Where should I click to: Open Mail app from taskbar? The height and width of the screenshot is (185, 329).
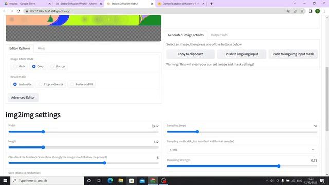(142, 180)
